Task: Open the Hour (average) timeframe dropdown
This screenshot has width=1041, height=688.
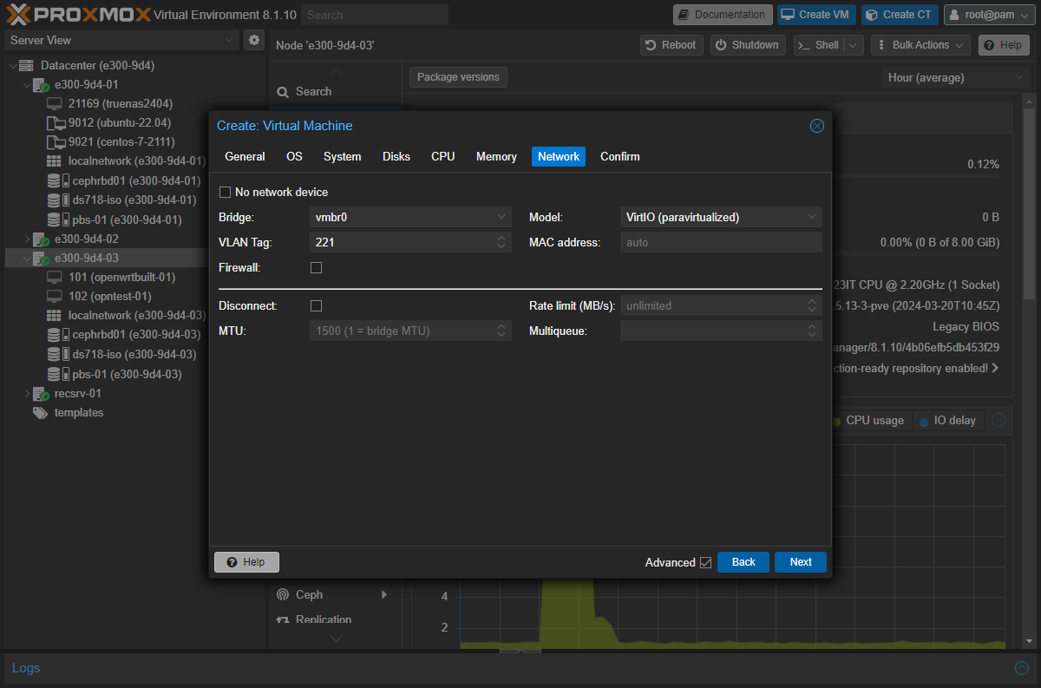Action: pos(1018,77)
